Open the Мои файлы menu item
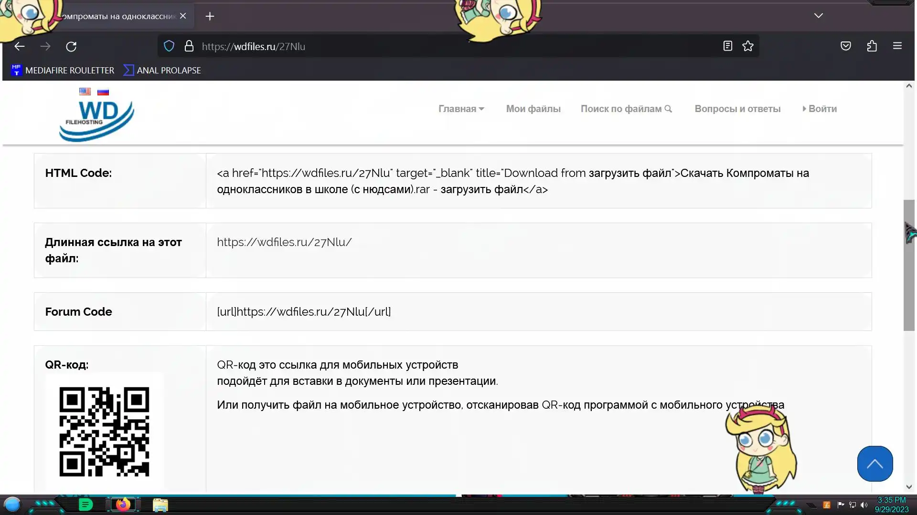917x515 pixels. (533, 109)
